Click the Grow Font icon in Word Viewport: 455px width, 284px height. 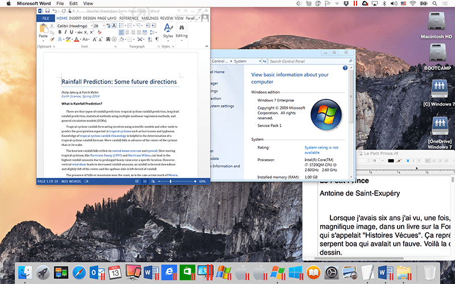point(94,39)
